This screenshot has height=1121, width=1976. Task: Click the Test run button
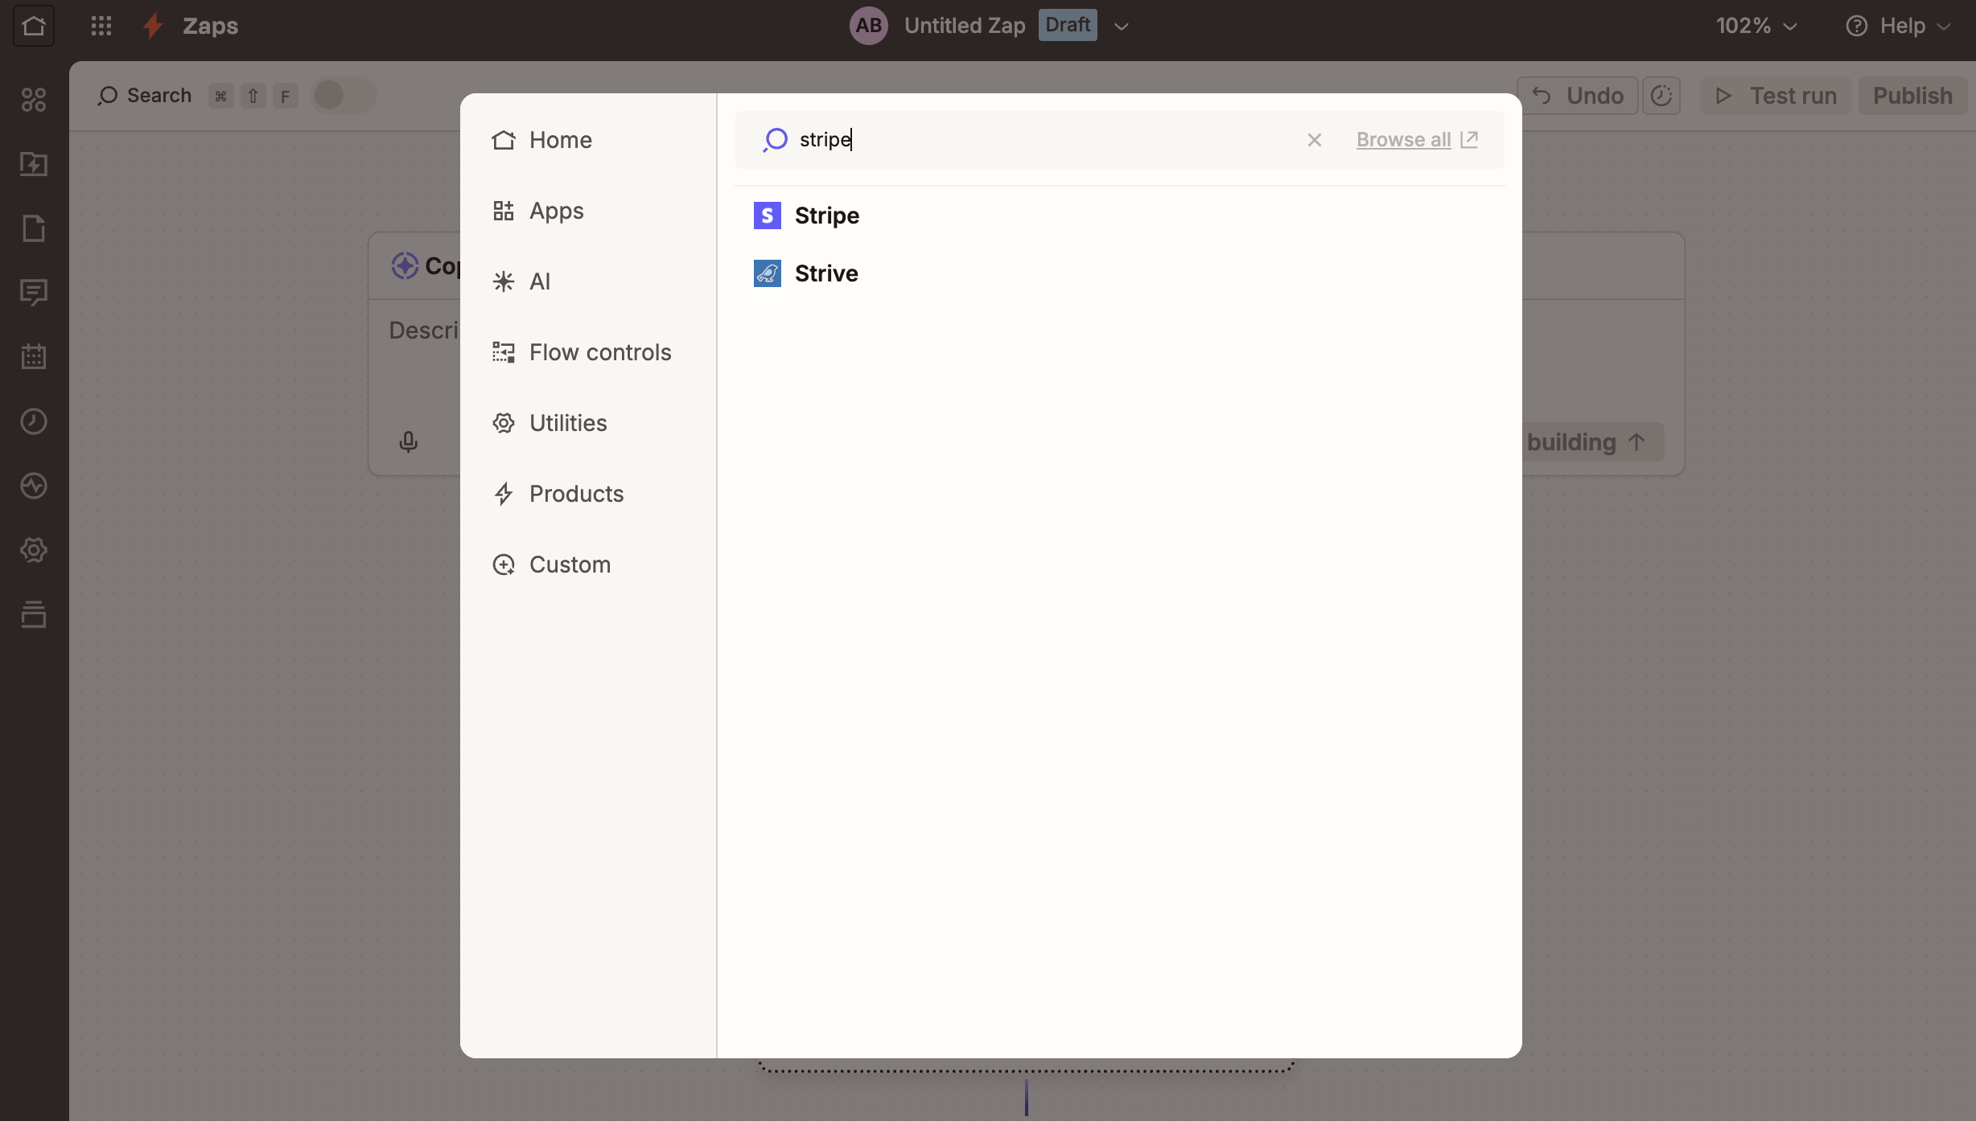point(1776,96)
